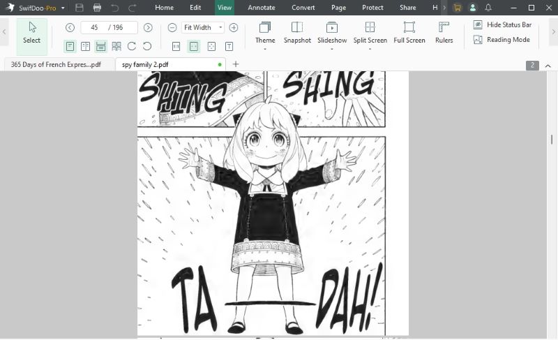The height and width of the screenshot is (340, 558).
Task: Show more menu tabs with right chevron
Action: (x=444, y=8)
